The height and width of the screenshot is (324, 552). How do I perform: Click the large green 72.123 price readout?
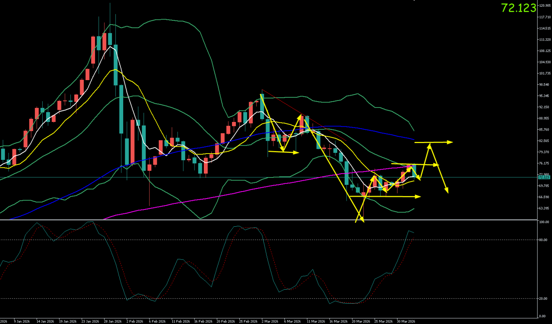point(518,8)
